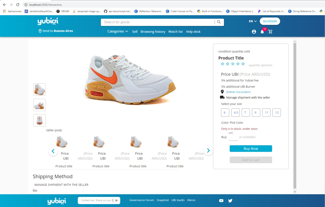Select shoe size 6

(x=225, y=113)
